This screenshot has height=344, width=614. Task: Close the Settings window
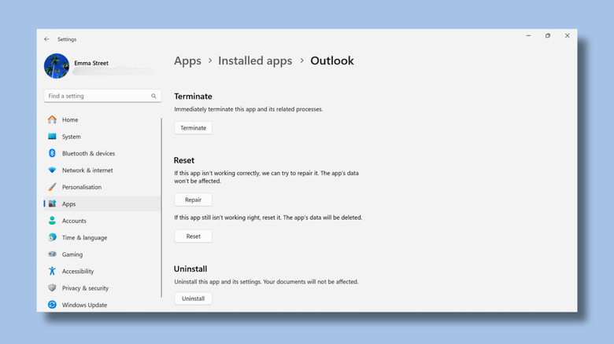tap(567, 35)
